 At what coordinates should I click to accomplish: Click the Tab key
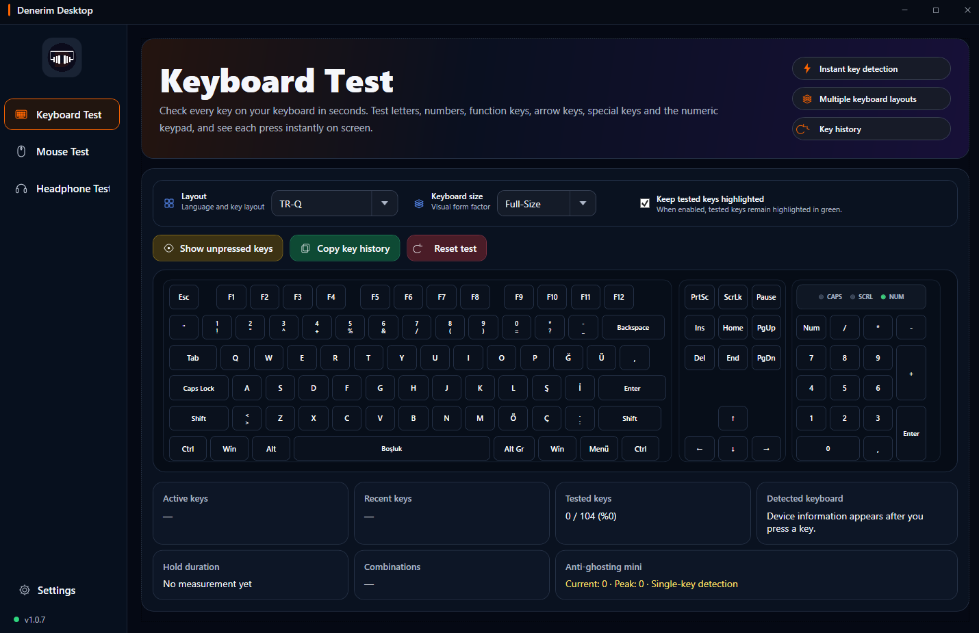(193, 357)
